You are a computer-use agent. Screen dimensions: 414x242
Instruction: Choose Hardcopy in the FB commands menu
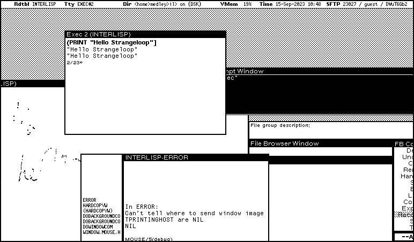click(x=408, y=176)
